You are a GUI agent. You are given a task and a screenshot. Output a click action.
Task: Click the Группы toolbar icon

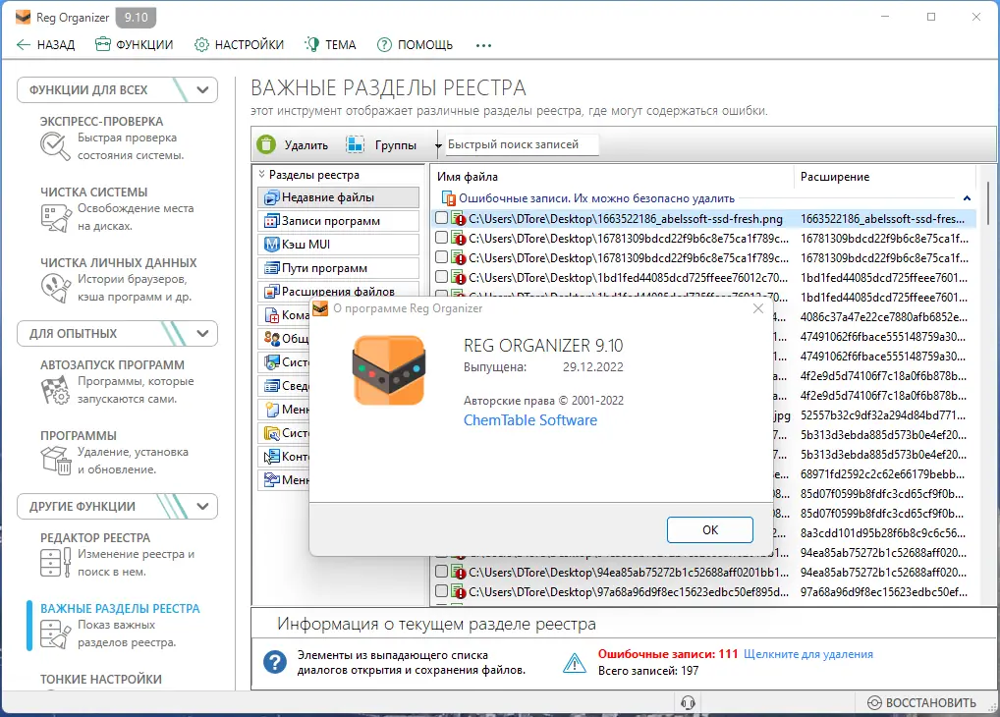(356, 144)
